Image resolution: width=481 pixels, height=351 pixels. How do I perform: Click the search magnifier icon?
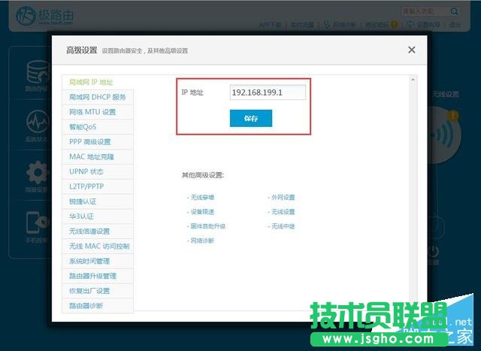[x=454, y=11]
